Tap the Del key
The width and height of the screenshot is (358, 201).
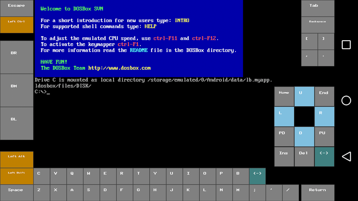304,157
